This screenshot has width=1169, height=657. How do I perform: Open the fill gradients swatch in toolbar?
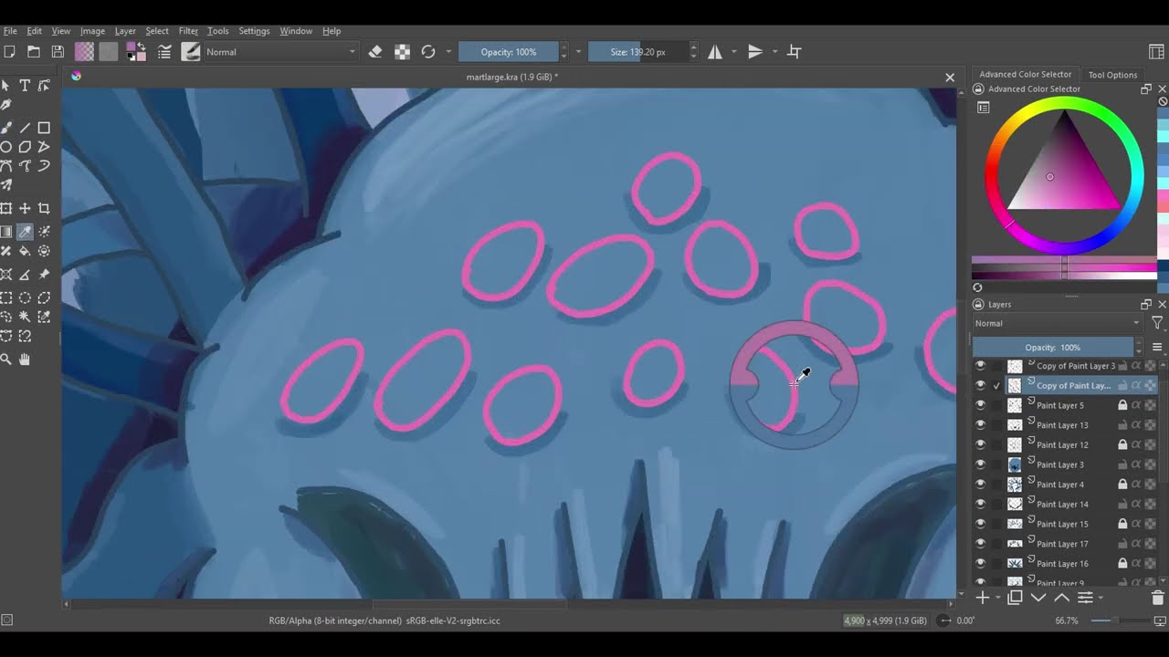84,52
